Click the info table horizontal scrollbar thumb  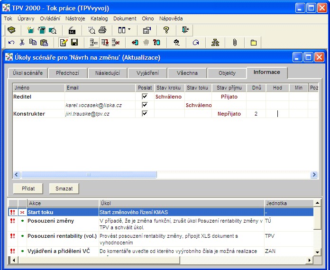89,174
